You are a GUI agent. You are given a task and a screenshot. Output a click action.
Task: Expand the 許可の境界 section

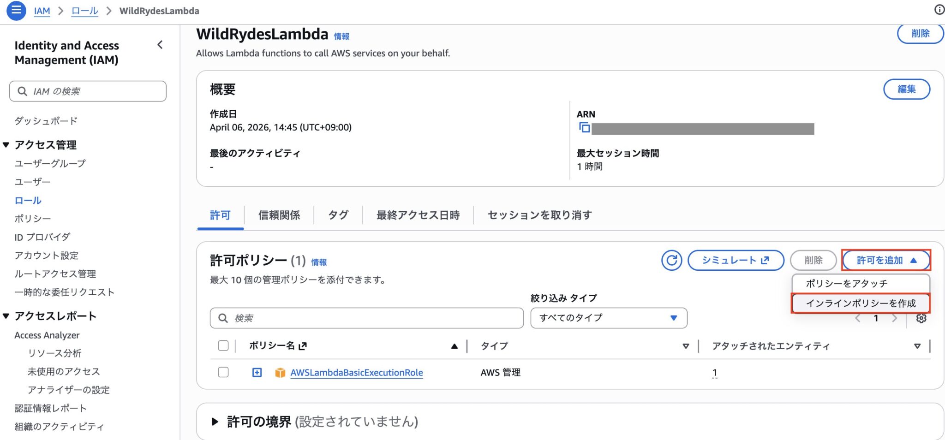point(215,422)
